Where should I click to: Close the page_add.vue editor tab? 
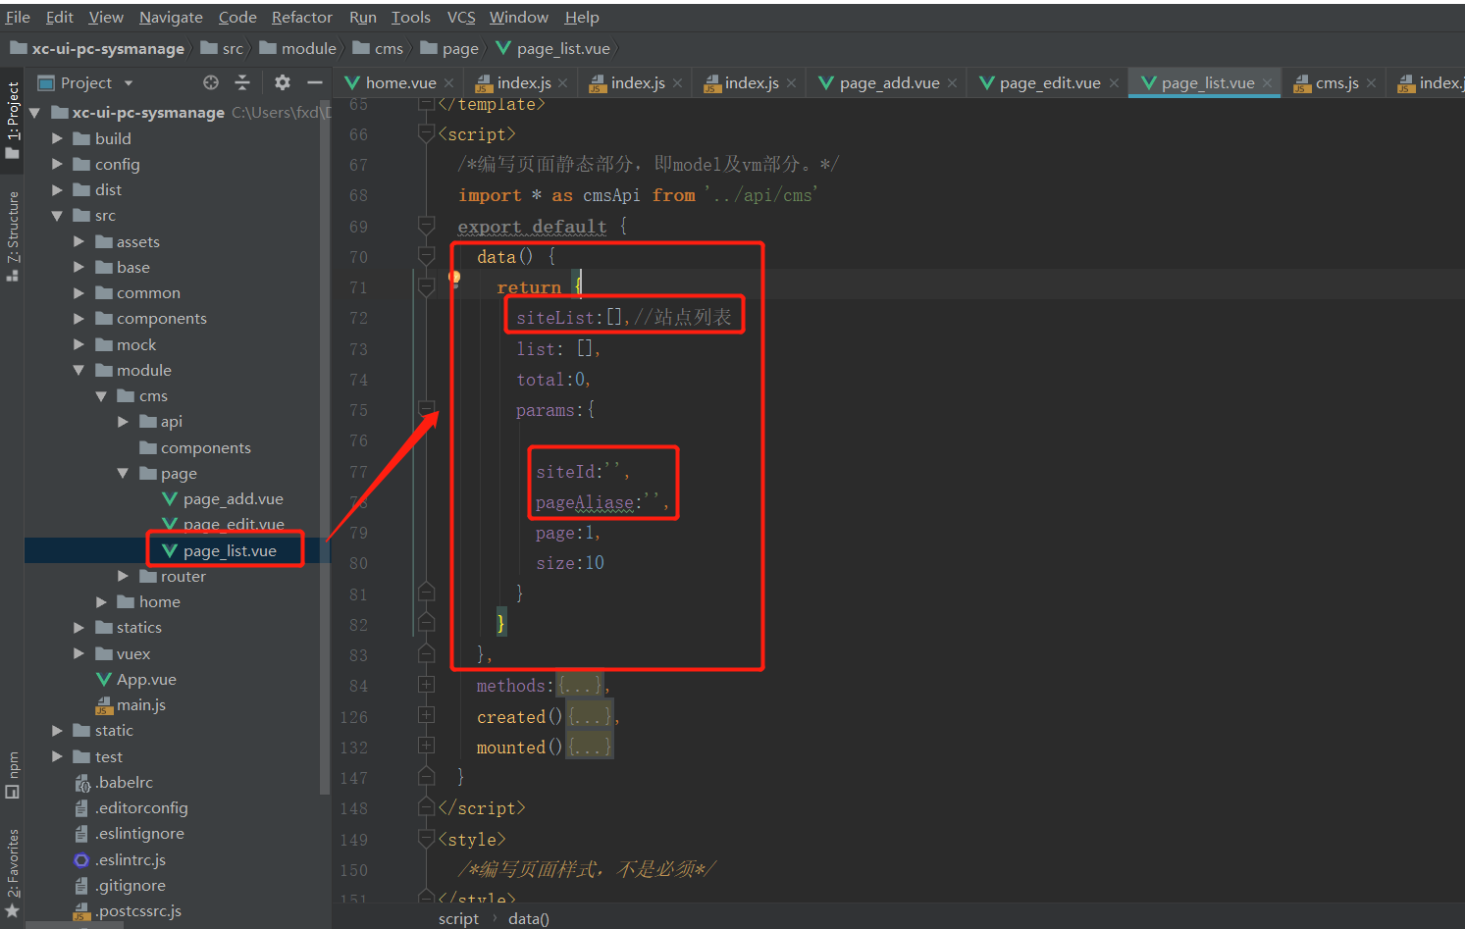tap(952, 83)
